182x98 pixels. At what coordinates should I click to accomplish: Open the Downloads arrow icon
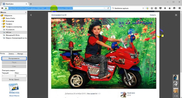[x=165, y=8]
